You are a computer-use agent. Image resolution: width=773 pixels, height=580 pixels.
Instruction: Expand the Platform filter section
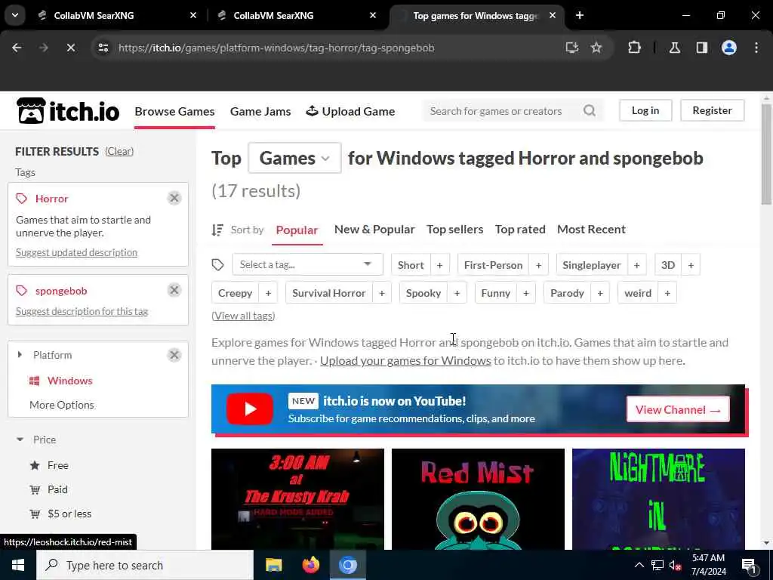(20, 355)
